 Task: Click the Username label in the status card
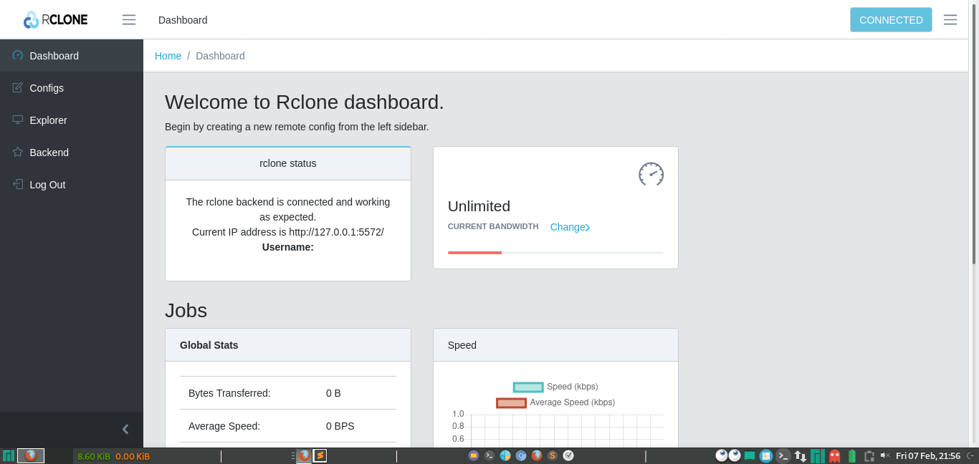click(288, 247)
